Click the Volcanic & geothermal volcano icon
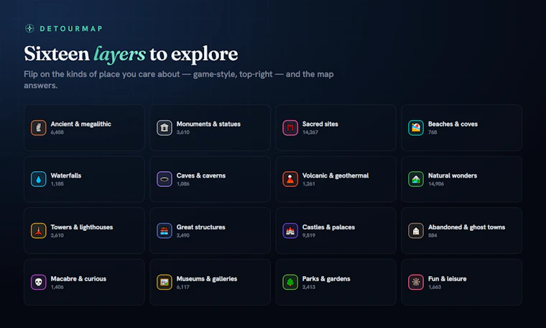Screen dimensions: 546x328 click(x=290, y=179)
